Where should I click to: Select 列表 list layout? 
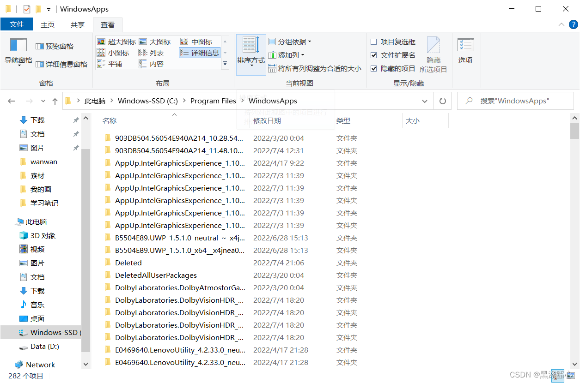[151, 53]
